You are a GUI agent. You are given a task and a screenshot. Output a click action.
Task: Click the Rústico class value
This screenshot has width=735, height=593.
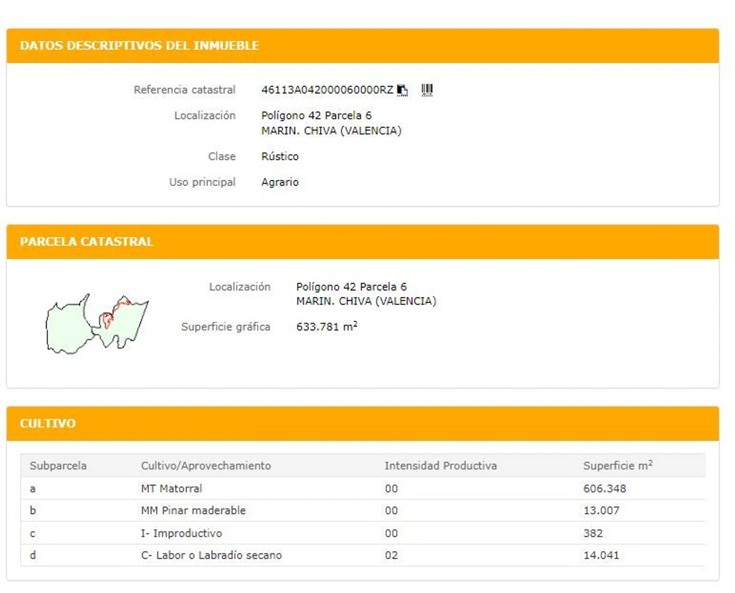[280, 157]
